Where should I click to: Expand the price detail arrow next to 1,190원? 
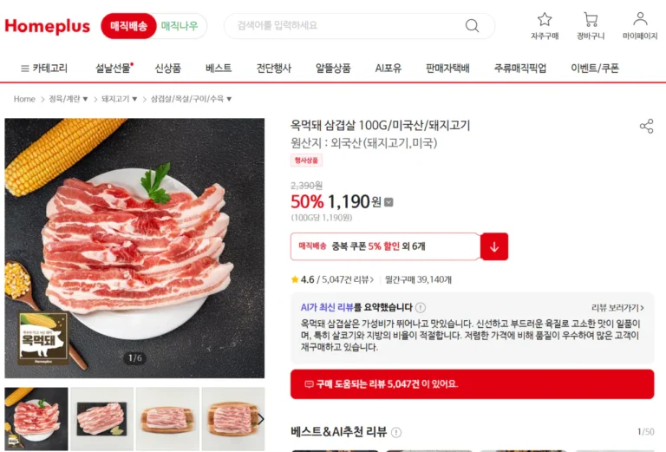point(388,202)
